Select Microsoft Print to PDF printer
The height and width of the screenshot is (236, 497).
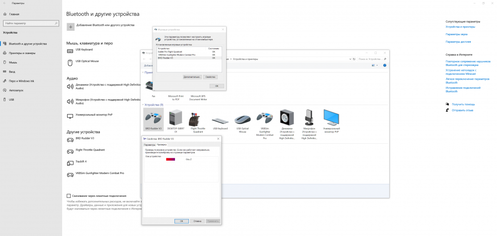click(x=175, y=97)
